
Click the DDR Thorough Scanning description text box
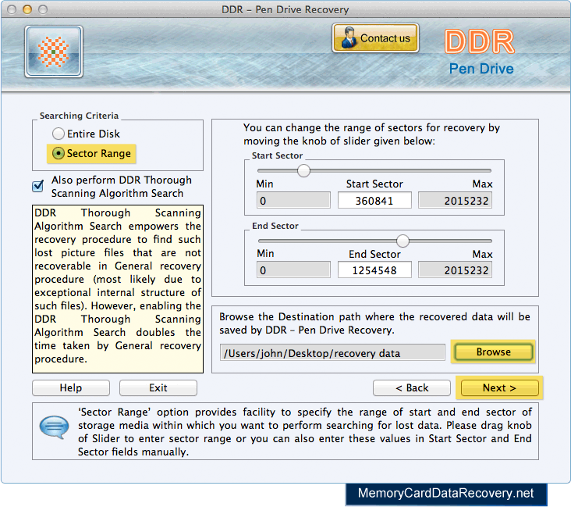click(x=118, y=289)
